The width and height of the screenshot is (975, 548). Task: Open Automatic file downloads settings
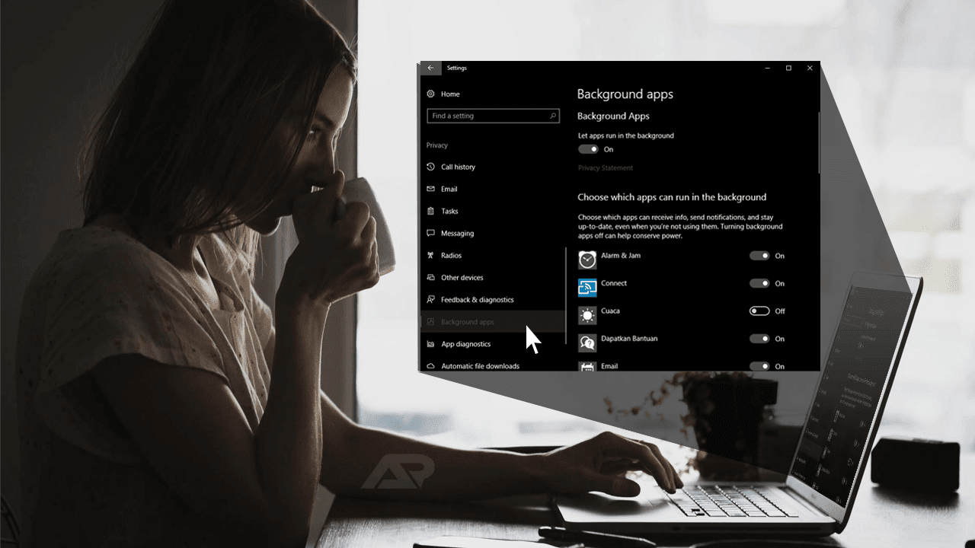coord(480,365)
